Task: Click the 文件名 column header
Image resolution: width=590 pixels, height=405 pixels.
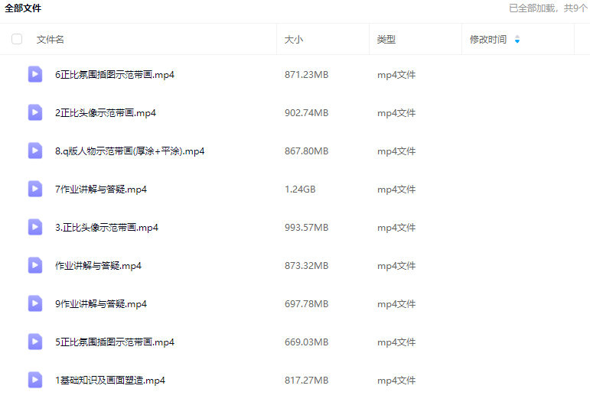Action: pos(51,40)
